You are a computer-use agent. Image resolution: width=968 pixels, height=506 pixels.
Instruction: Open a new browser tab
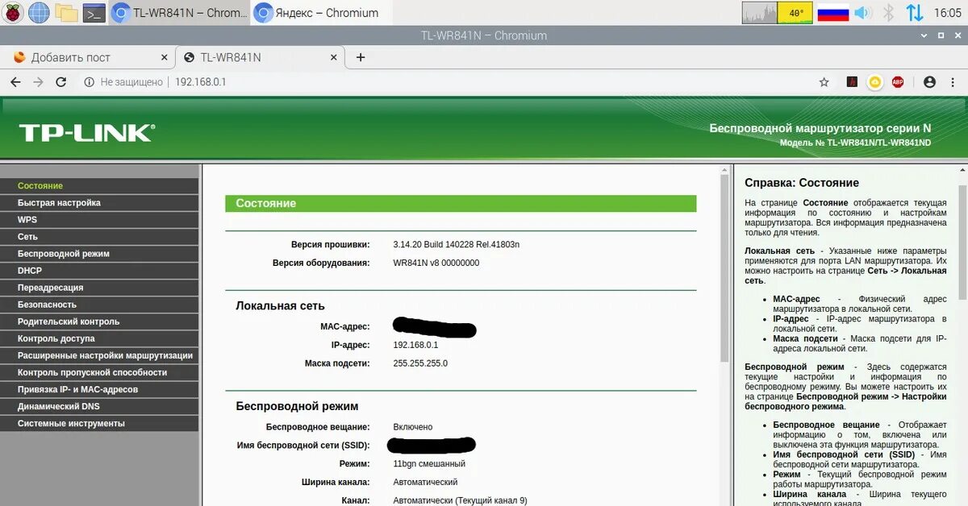click(x=361, y=57)
